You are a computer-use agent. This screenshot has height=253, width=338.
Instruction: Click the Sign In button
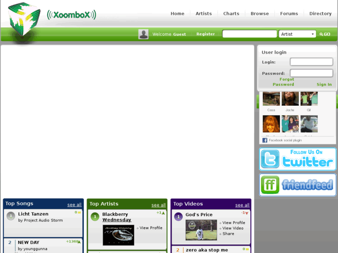324,84
